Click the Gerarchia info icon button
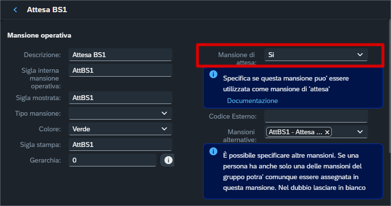Screen dimensions: 391x206 [168, 160]
